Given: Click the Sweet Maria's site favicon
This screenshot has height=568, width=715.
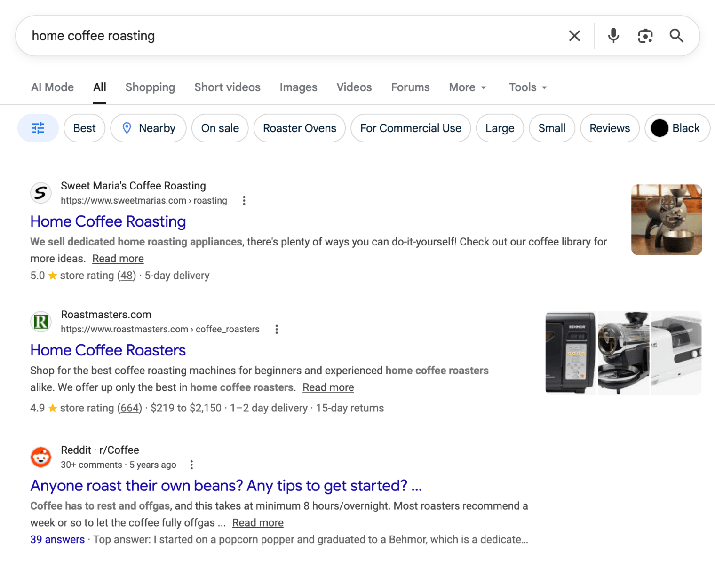Looking at the screenshot, I should coord(40,193).
